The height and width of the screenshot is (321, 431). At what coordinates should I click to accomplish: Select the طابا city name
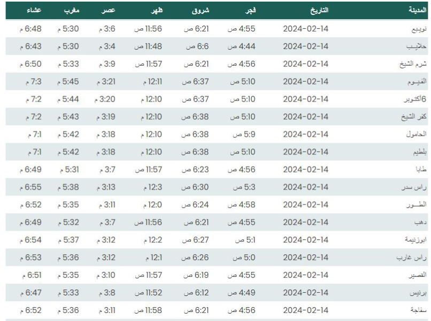coord(421,169)
